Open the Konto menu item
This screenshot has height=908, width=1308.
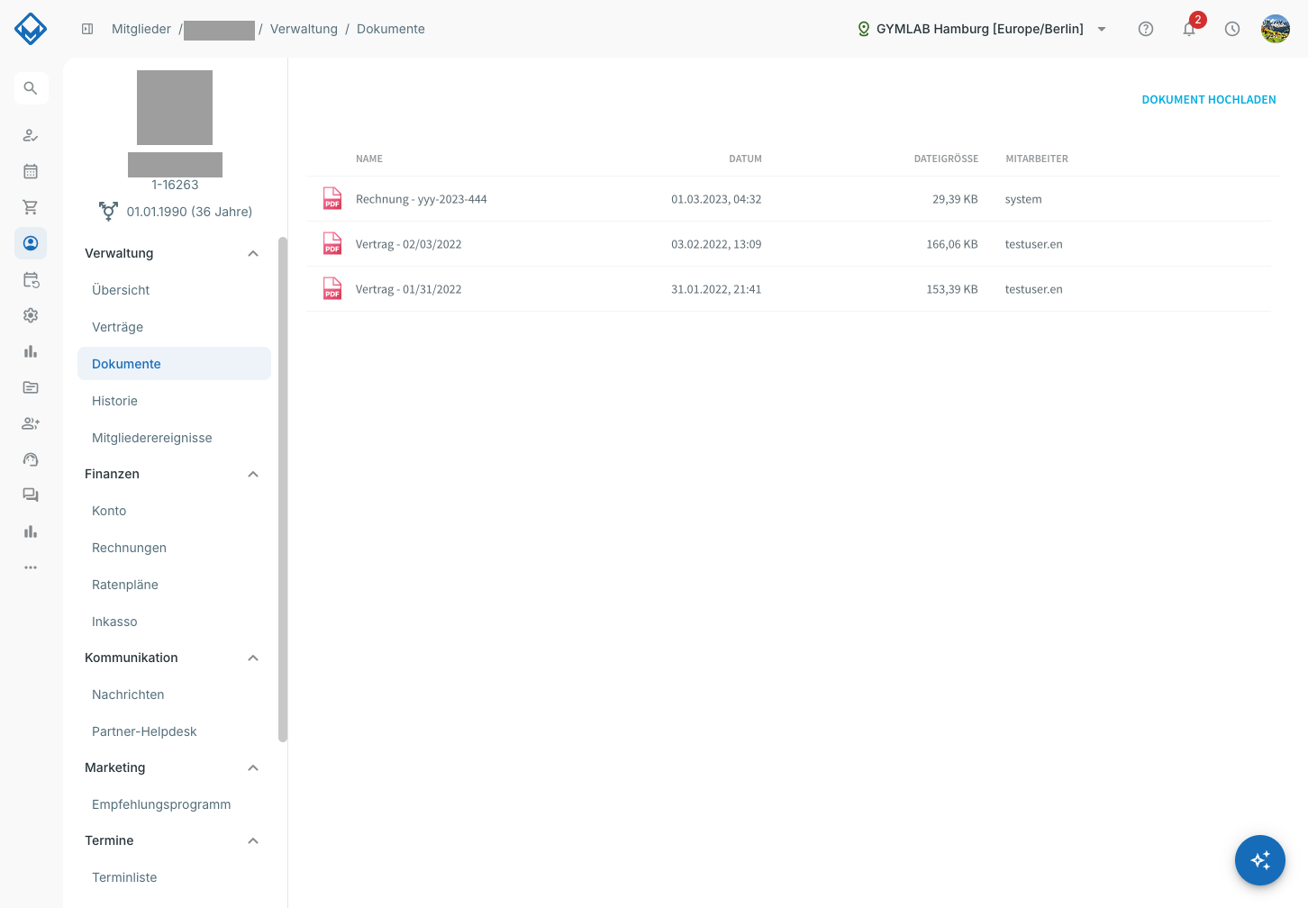tap(174, 511)
